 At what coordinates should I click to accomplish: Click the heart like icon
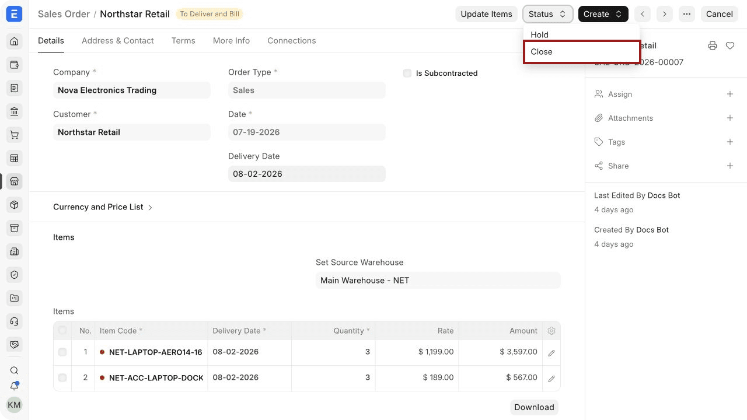(x=730, y=45)
